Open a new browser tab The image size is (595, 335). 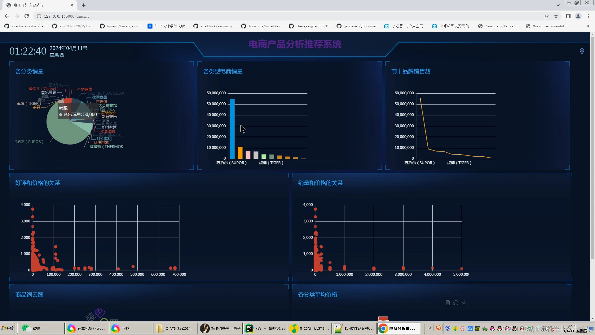[x=84, y=5]
